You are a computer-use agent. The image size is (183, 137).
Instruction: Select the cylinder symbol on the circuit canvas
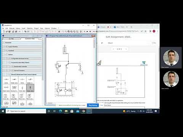64,49
